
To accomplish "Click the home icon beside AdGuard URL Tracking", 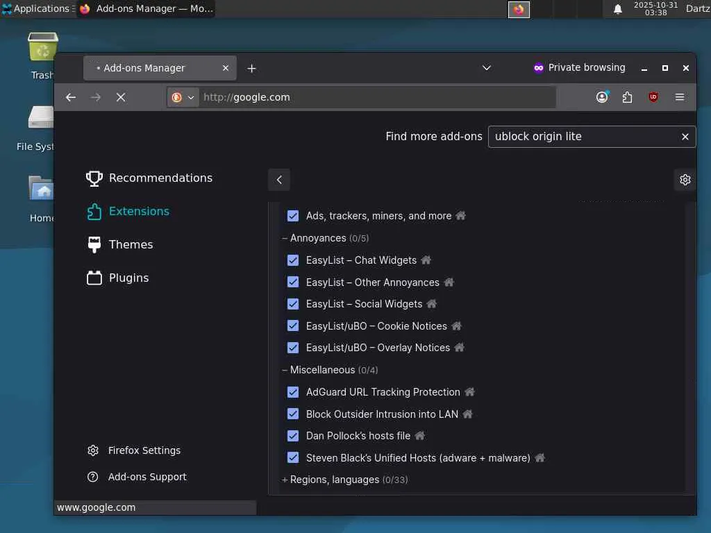I will 470,391.
